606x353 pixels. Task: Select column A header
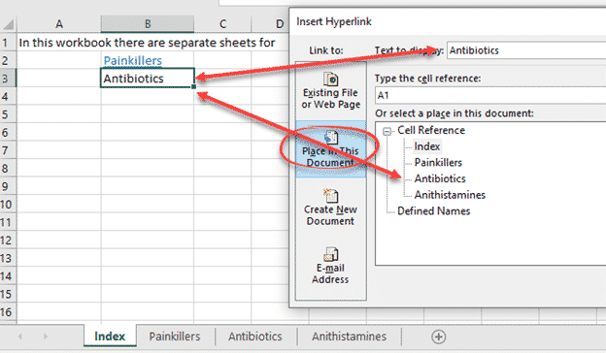point(58,24)
